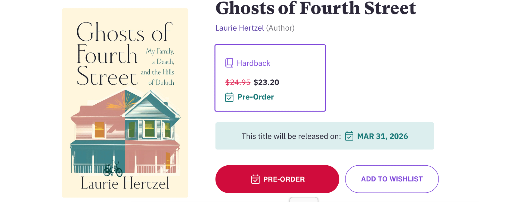Click calendar icon inside red PRE-ORDER button
527x202 pixels.
click(255, 179)
